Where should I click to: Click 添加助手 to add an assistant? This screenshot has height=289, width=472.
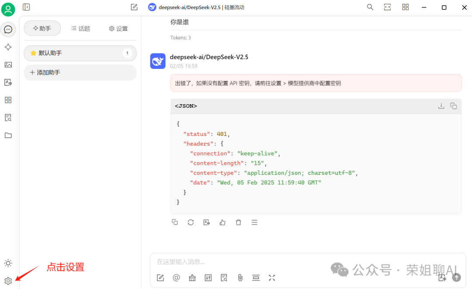point(80,73)
